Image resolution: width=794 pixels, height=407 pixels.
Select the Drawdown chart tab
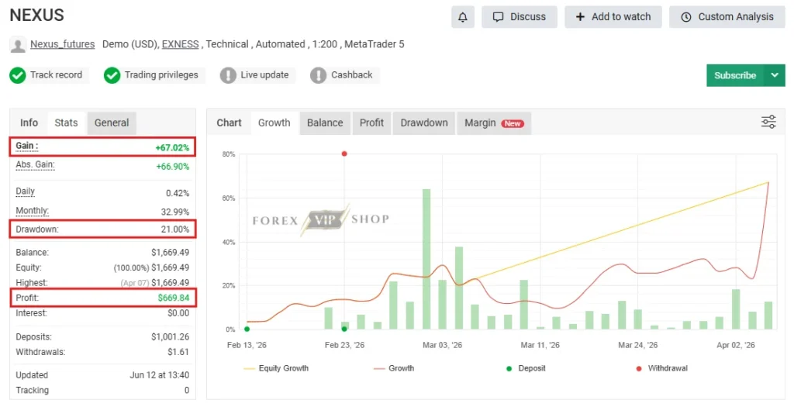pyautogui.click(x=424, y=122)
